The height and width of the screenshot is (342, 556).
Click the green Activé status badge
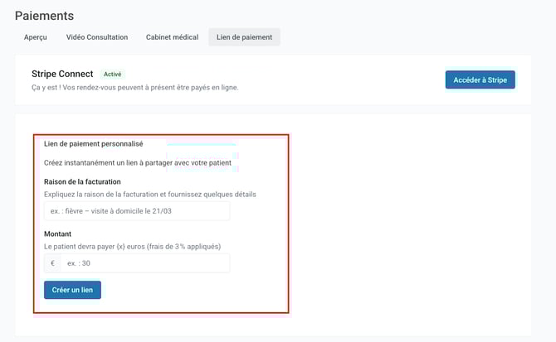[112, 74]
